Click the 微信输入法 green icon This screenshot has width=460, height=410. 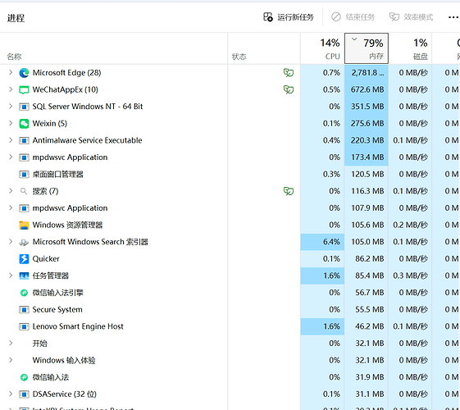pyautogui.click(x=24, y=377)
